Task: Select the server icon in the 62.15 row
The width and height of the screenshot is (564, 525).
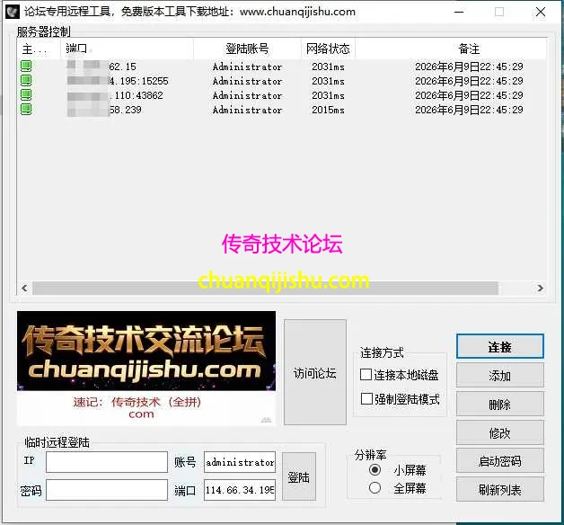Action: coord(26,67)
